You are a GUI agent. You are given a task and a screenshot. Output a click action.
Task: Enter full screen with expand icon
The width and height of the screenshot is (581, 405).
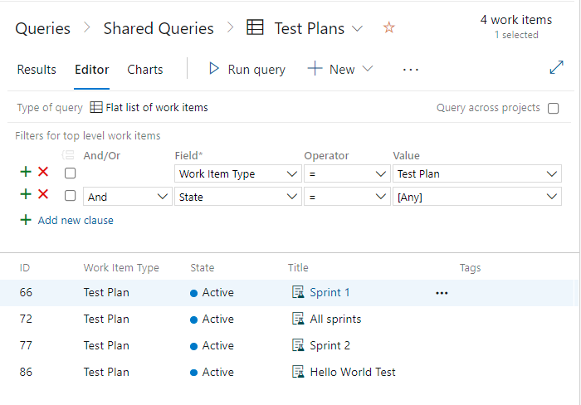[x=556, y=69]
